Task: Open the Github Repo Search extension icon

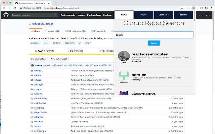Action: (x=193, y=8)
